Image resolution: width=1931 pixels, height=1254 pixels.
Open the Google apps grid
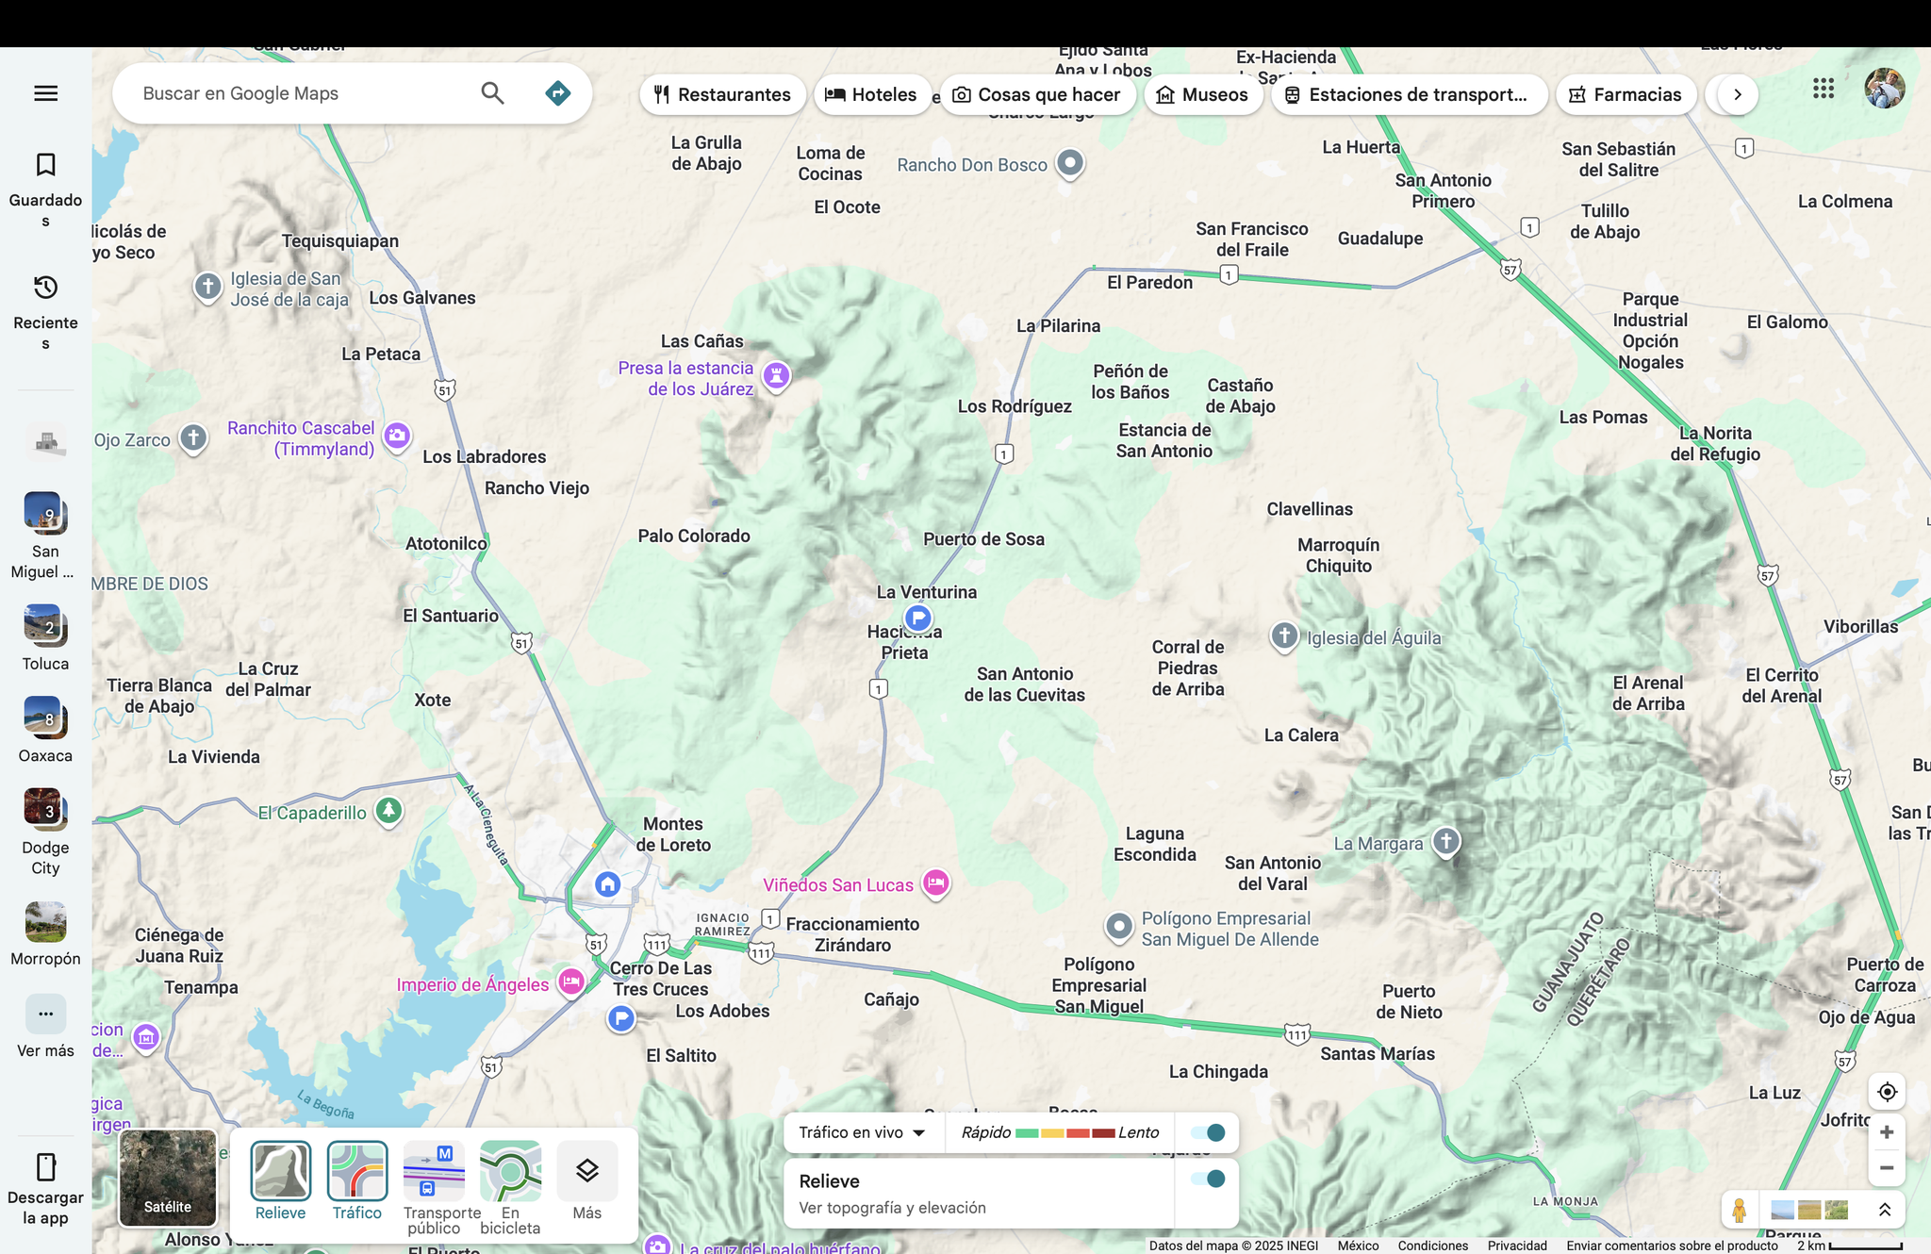(x=1824, y=89)
